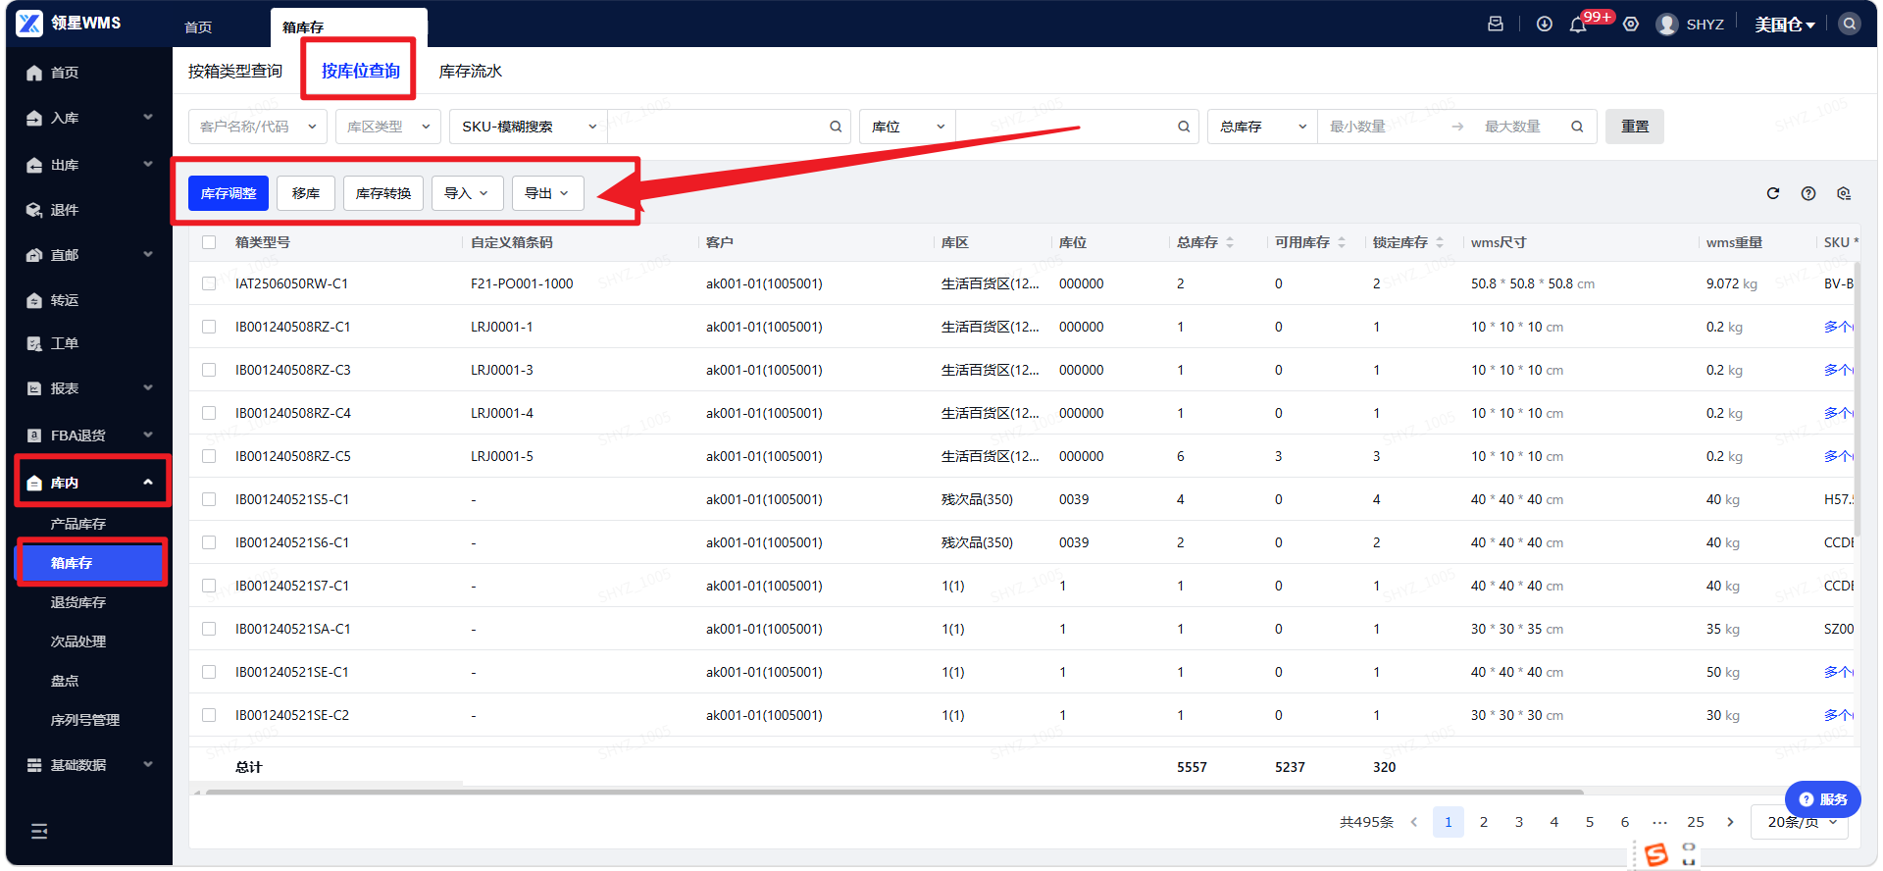Click the table refresh icon
This screenshot has width=1883, height=871.
click(x=1773, y=193)
